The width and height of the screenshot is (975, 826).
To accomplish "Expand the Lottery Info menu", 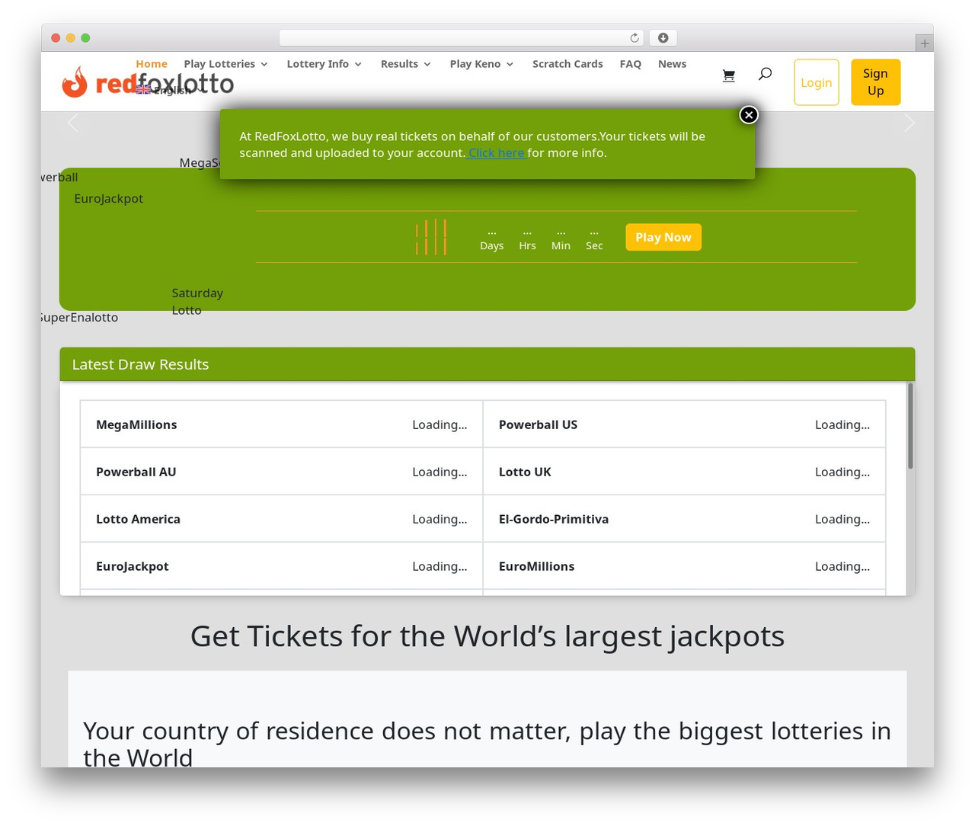I will 324,64.
